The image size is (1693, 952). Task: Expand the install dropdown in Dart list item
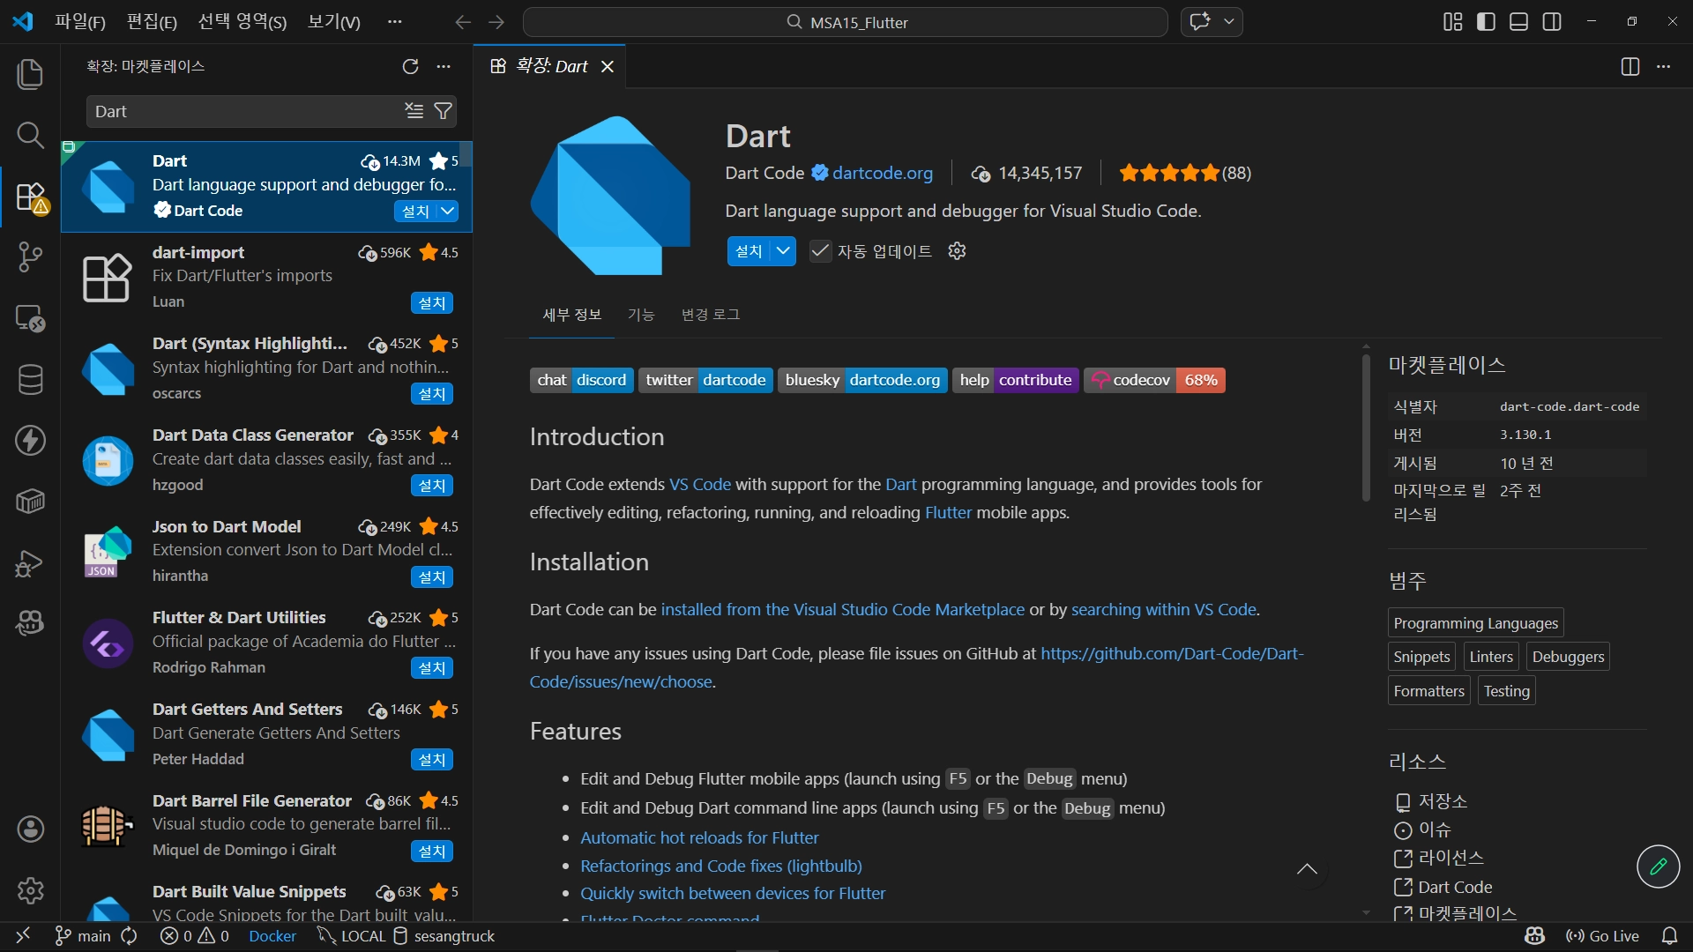coord(448,211)
